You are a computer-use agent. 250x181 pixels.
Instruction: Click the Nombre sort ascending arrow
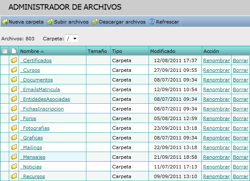tap(42, 51)
